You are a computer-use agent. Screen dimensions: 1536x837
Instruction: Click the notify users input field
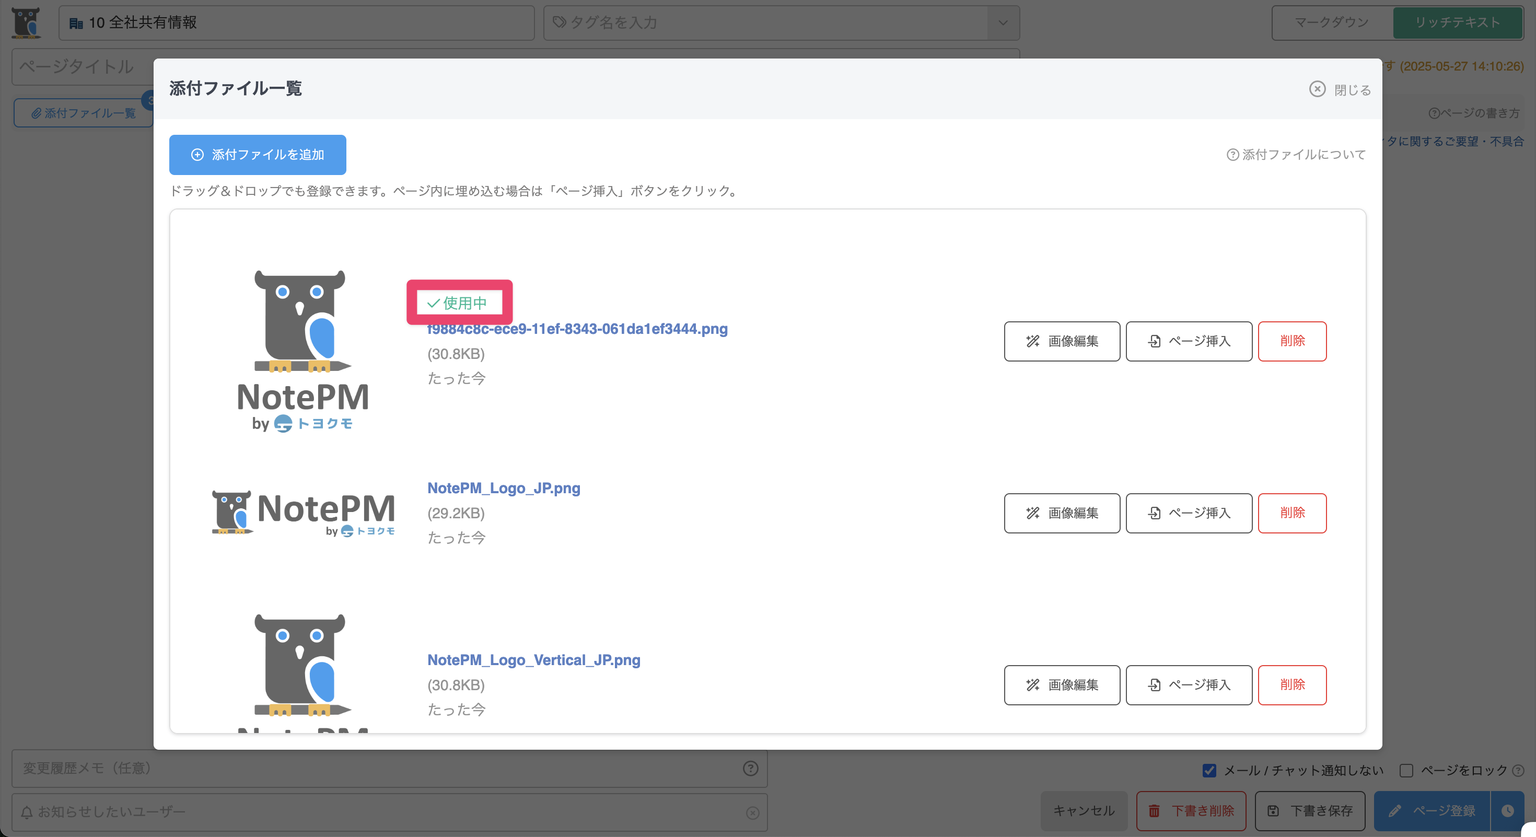[x=389, y=812]
